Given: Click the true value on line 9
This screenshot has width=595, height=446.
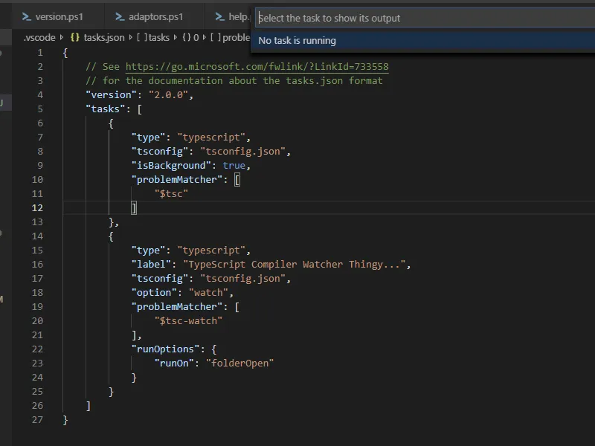Looking at the screenshot, I should tap(234, 166).
